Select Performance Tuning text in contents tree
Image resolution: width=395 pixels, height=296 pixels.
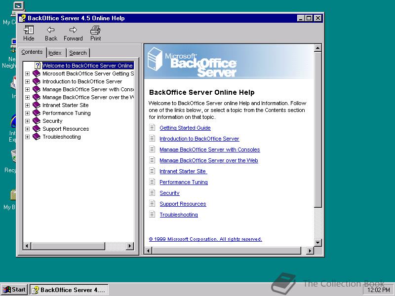click(x=67, y=113)
